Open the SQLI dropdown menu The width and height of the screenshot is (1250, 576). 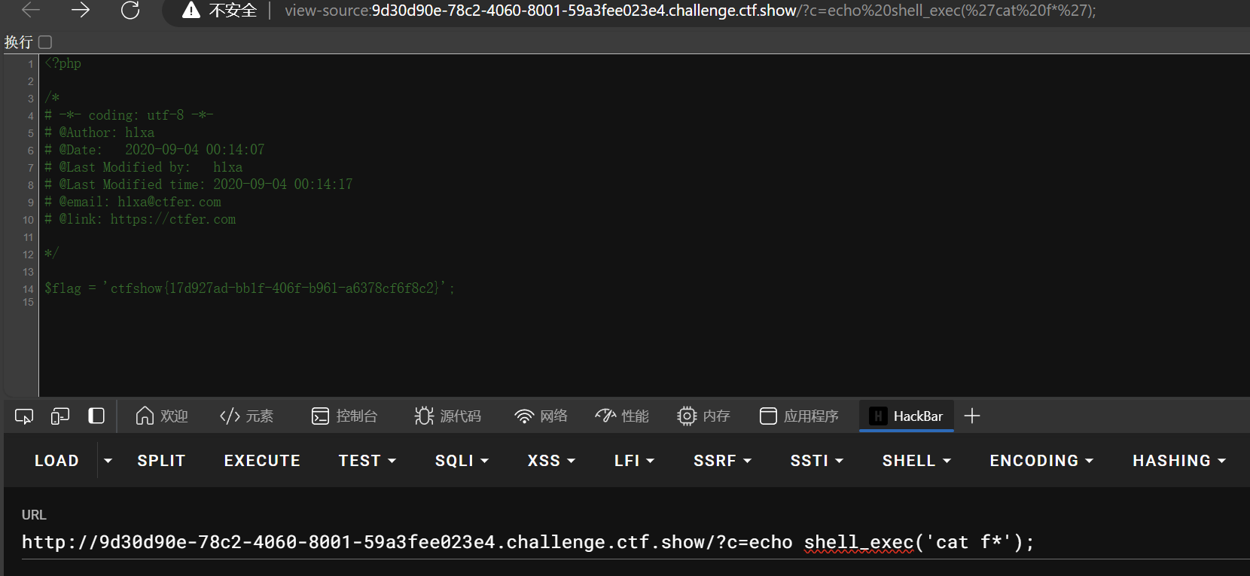point(462,461)
